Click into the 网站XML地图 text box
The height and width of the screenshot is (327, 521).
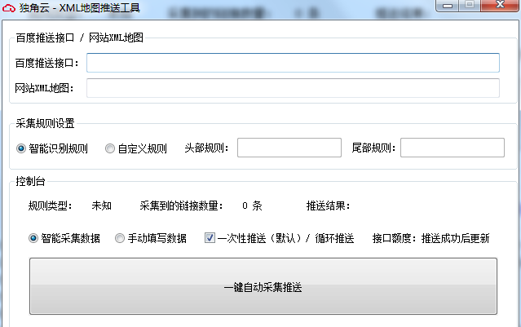pos(293,88)
